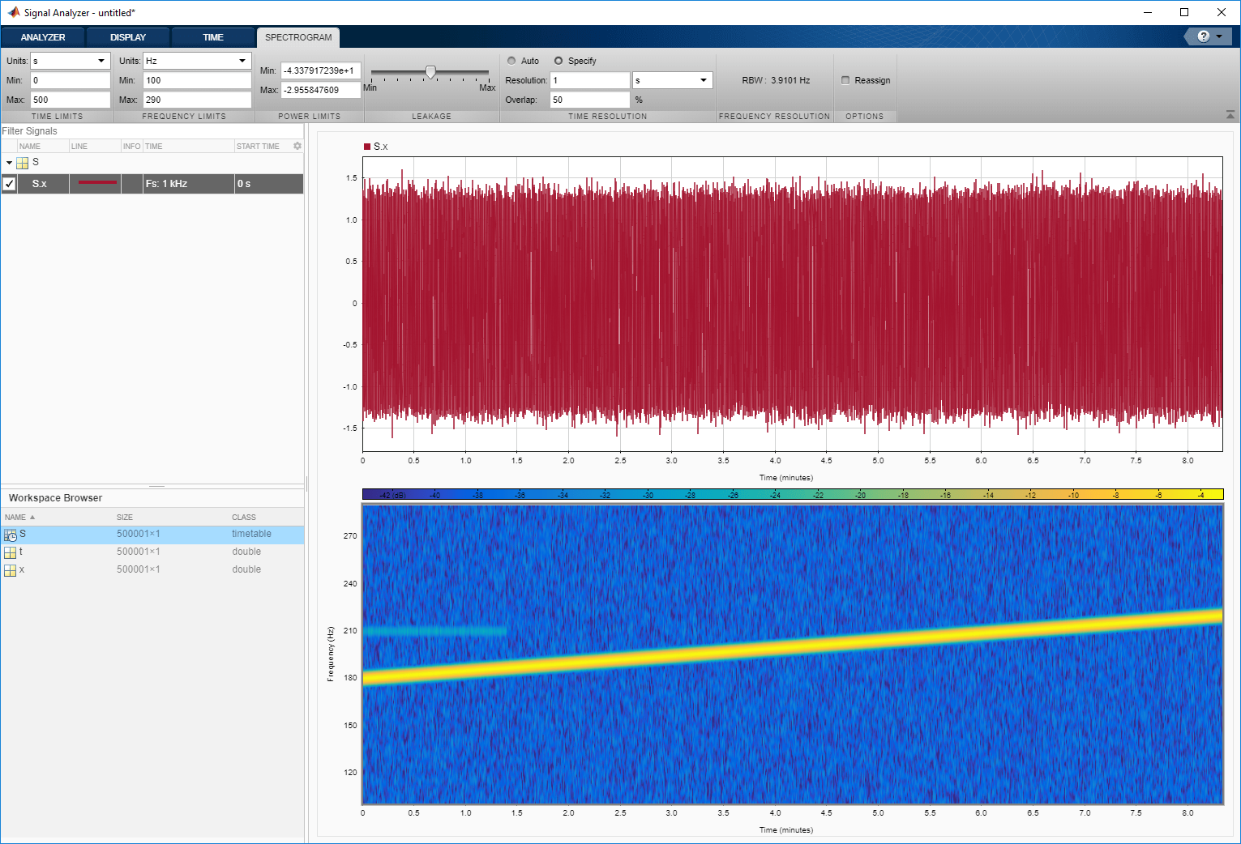Enable the Reassign option checkbox
This screenshot has width=1241, height=844.
click(845, 80)
